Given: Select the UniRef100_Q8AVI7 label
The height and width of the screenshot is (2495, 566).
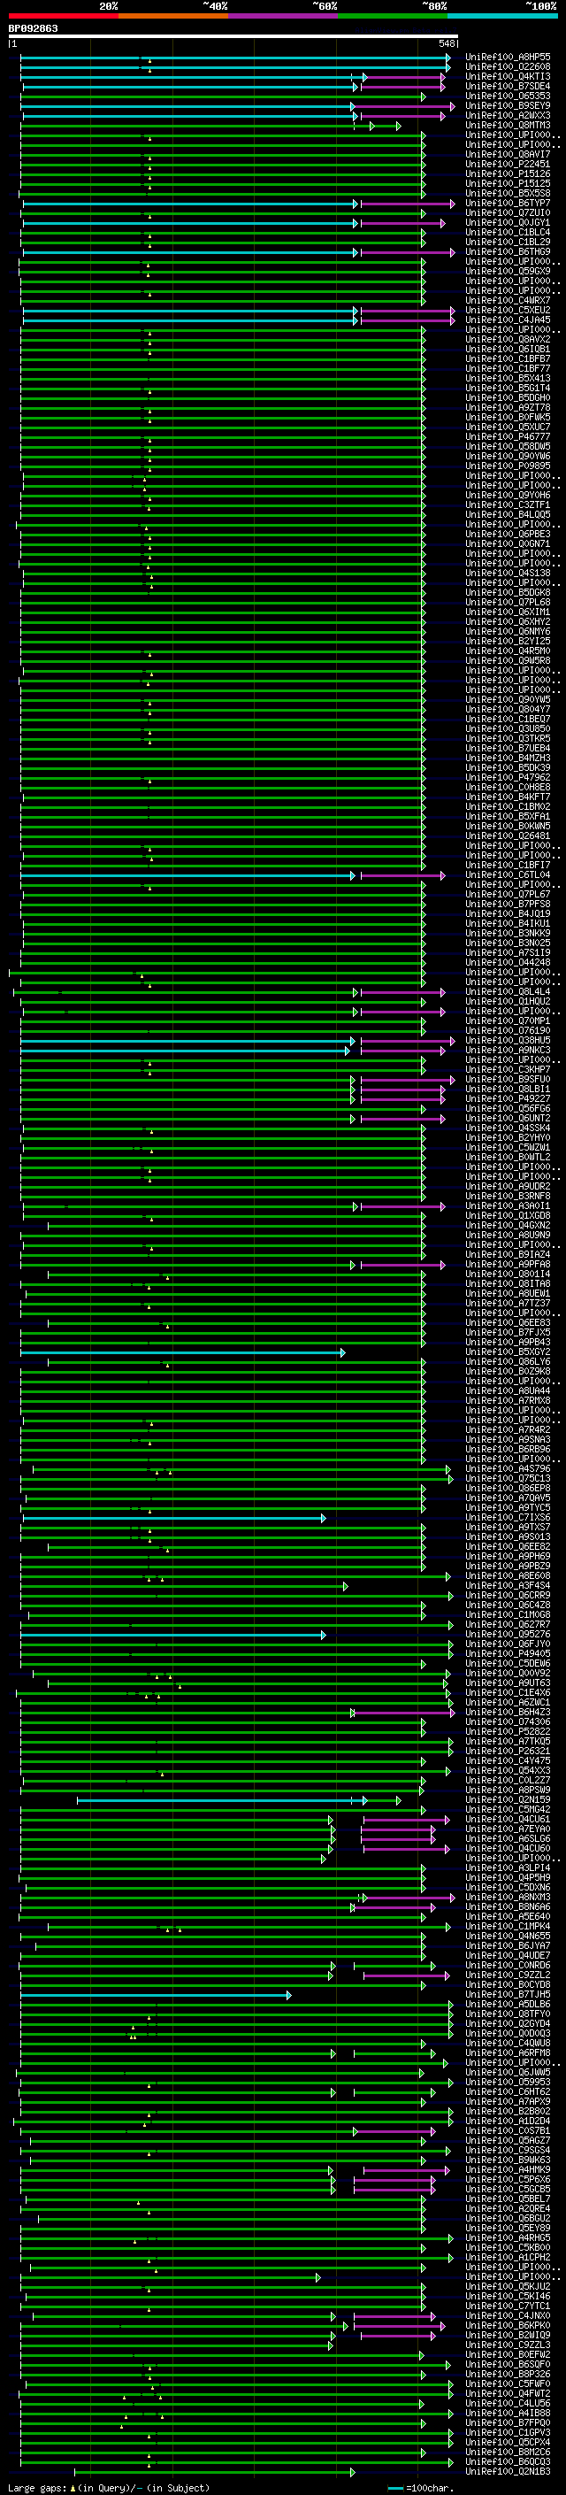Looking at the screenshot, I should tap(508, 154).
